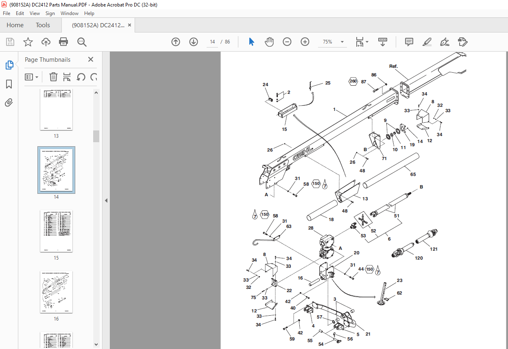
Task: Close the DC2412 document tab
Action: tap(129, 25)
